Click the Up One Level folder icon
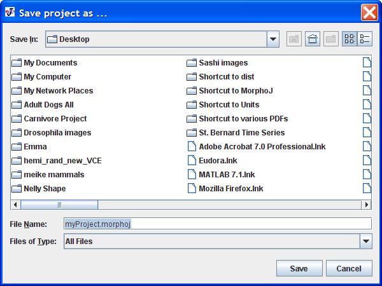The width and height of the screenshot is (382, 286). 294,39
